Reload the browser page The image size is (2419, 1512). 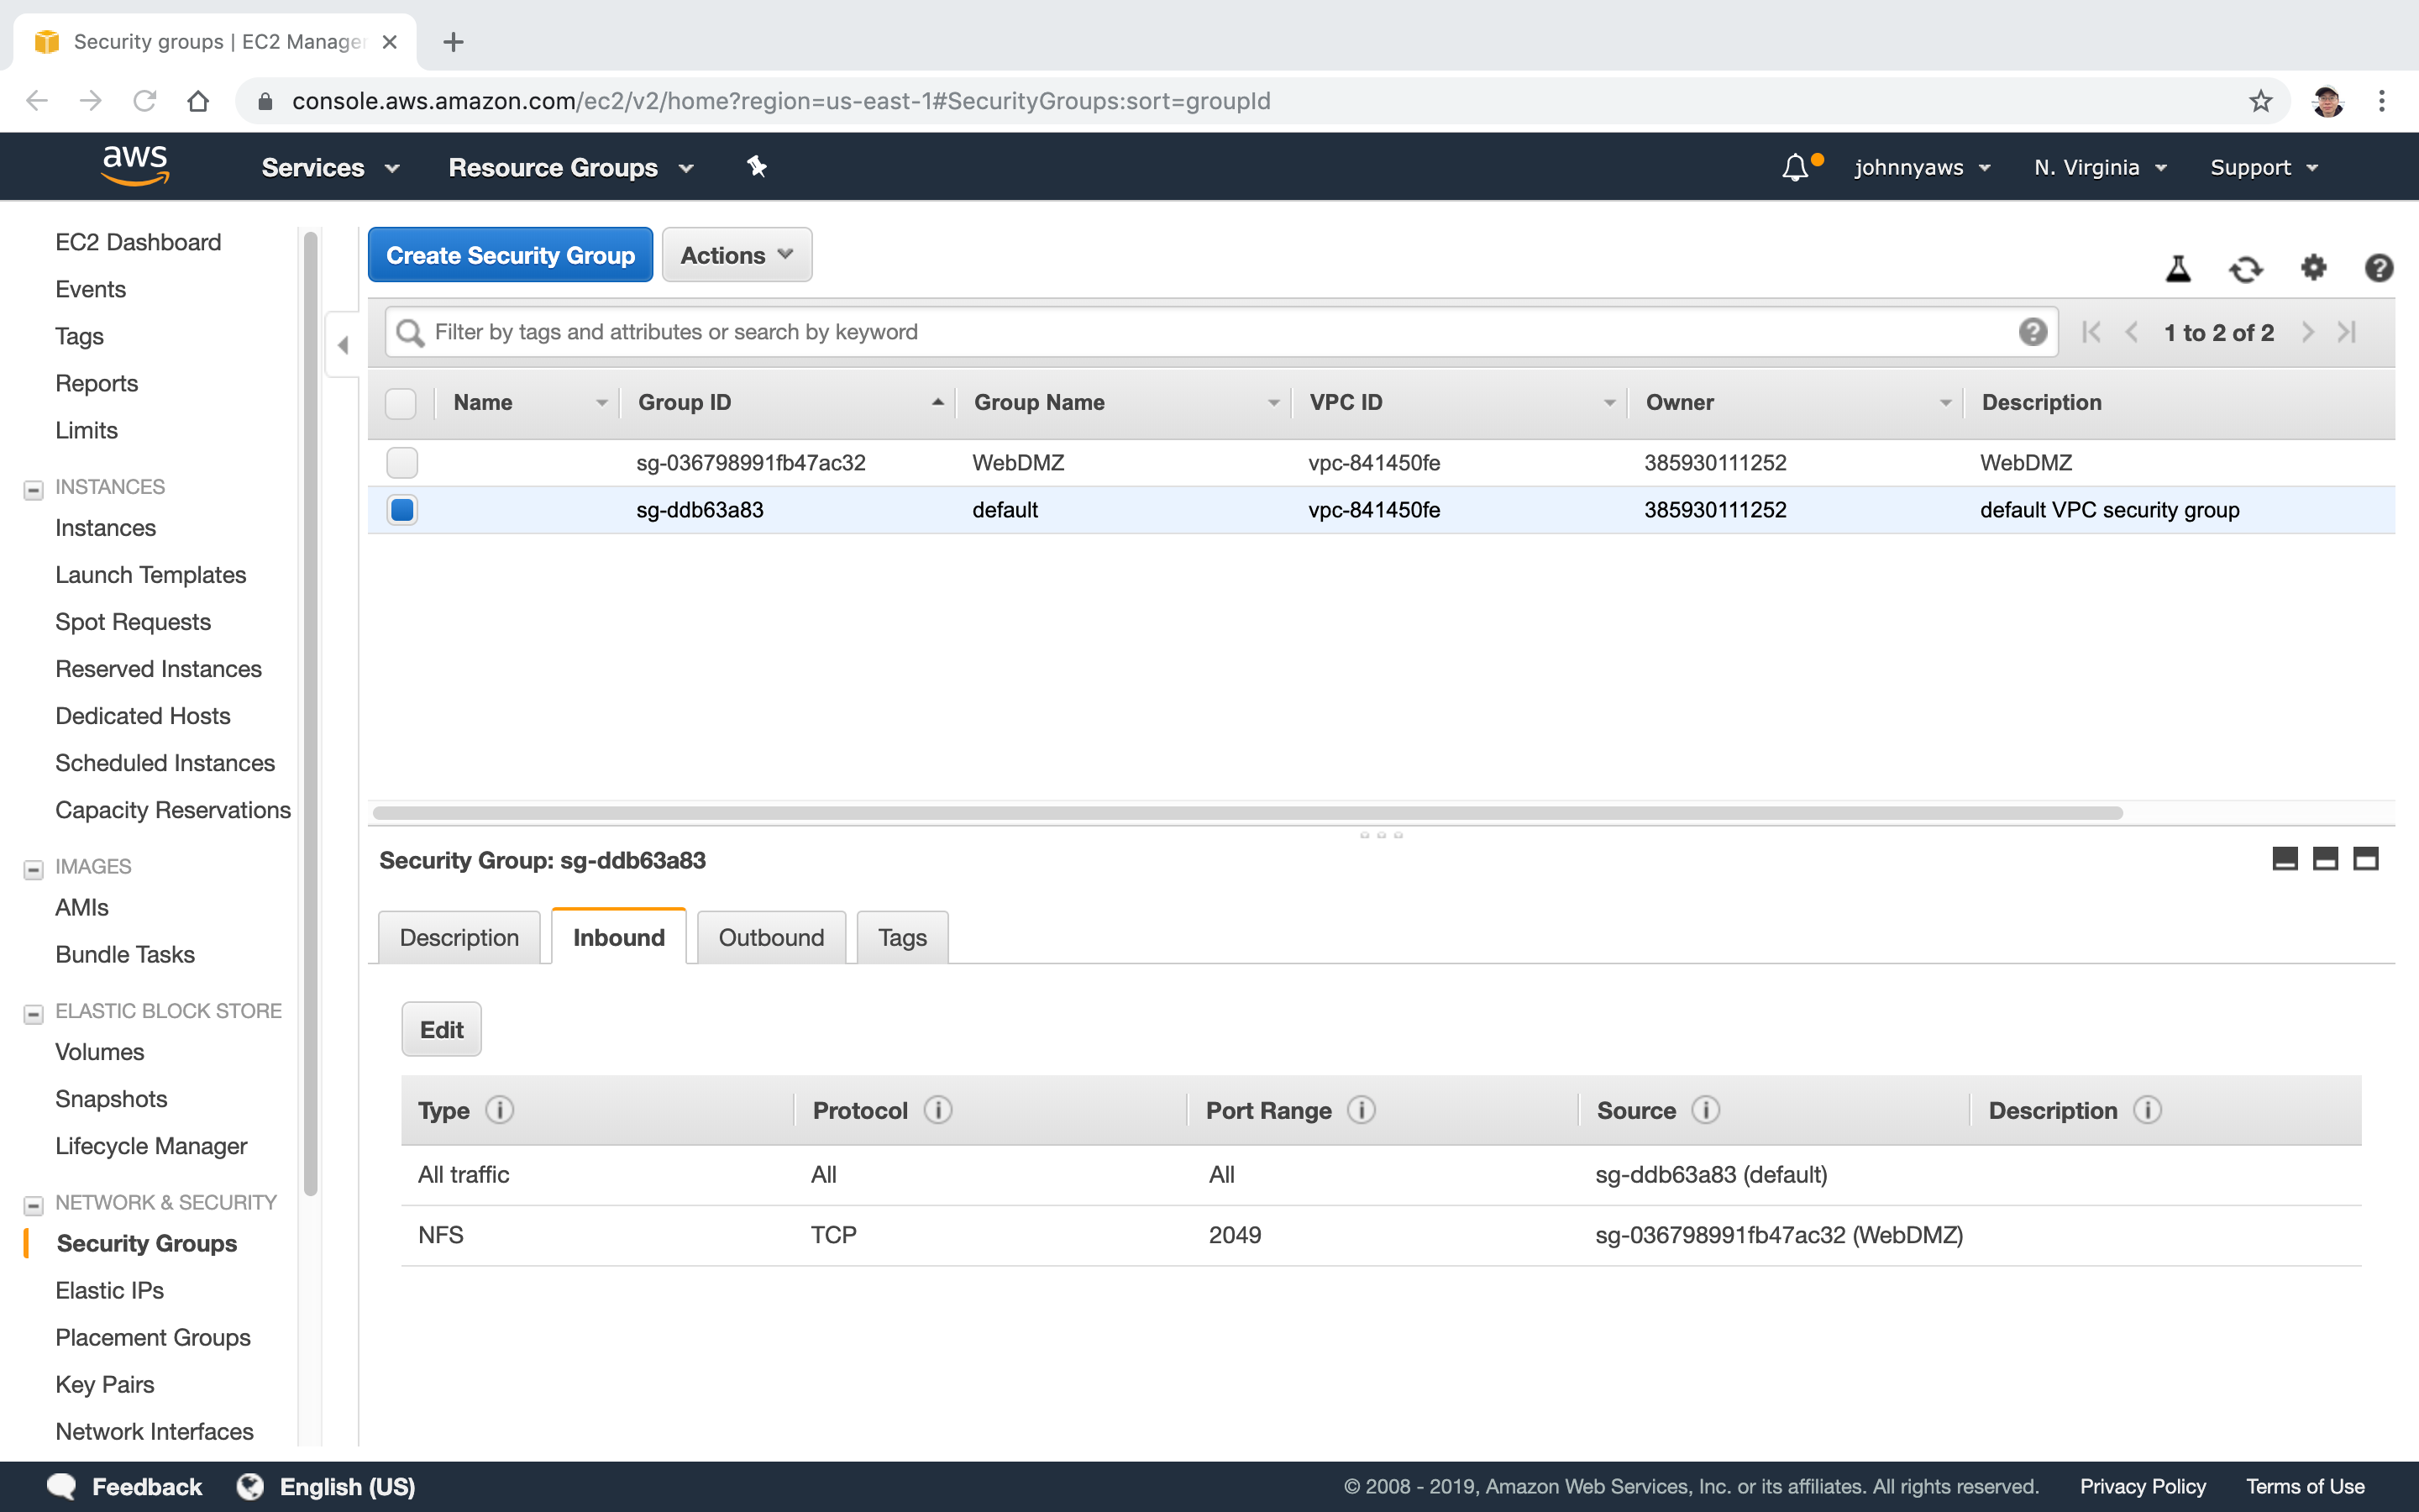(x=145, y=101)
